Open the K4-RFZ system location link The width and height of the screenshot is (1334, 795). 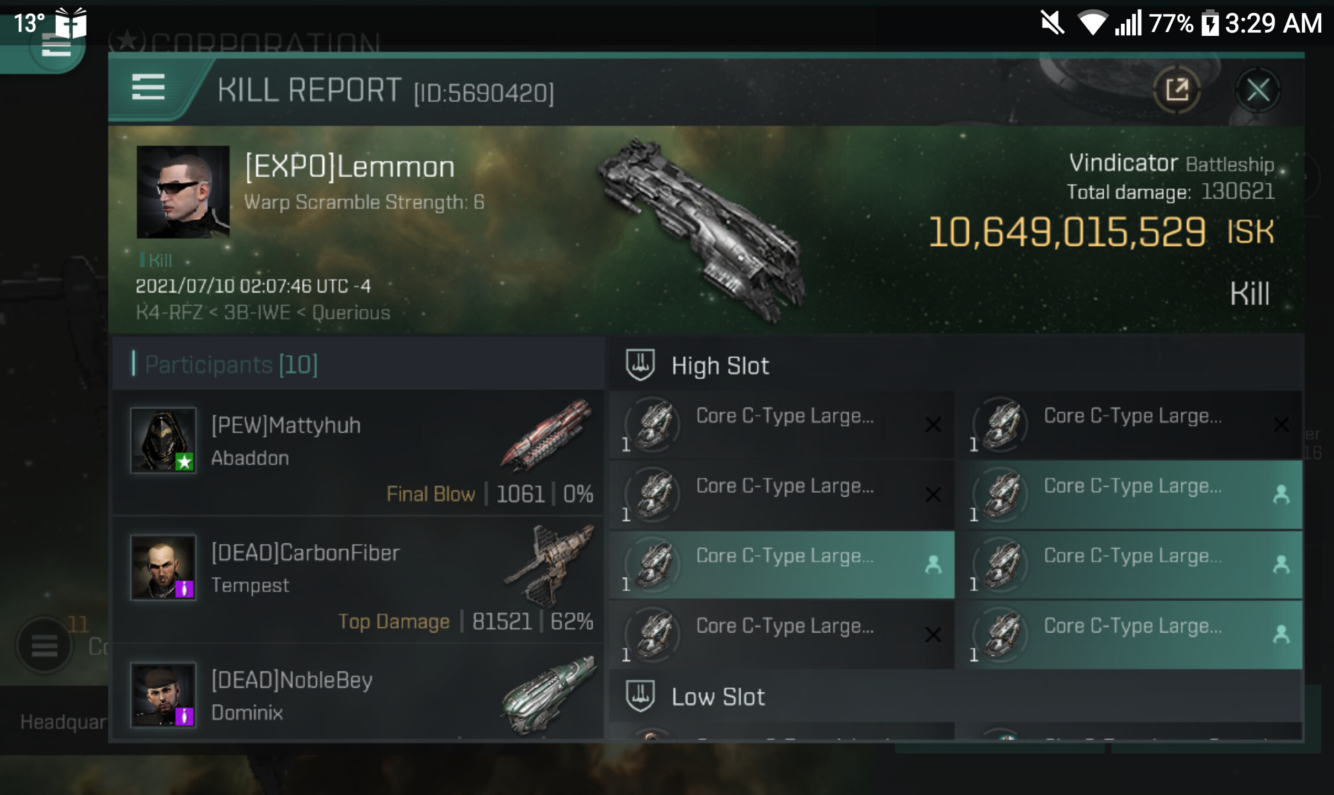click(x=169, y=312)
